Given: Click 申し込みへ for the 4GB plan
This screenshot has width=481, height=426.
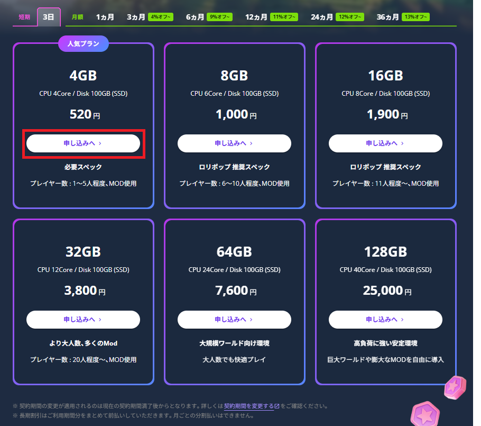Looking at the screenshot, I should pyautogui.click(x=83, y=143).
